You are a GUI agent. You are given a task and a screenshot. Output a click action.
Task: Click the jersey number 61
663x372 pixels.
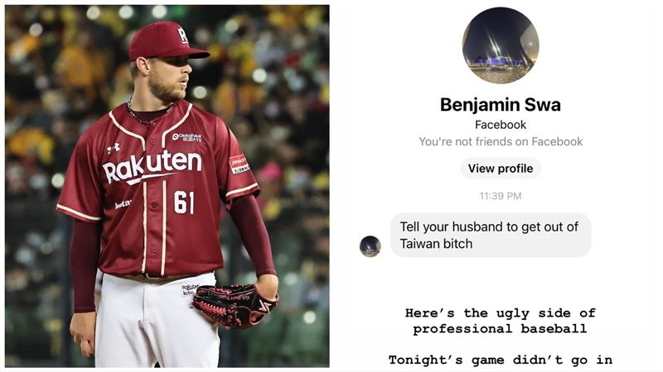tap(184, 203)
